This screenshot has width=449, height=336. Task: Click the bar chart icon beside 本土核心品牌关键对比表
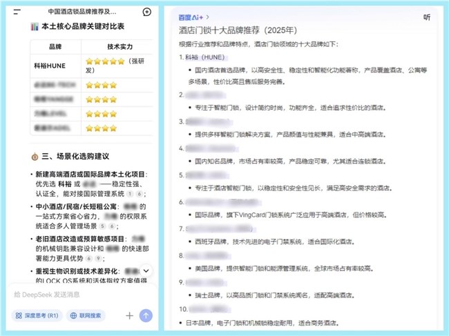35,27
